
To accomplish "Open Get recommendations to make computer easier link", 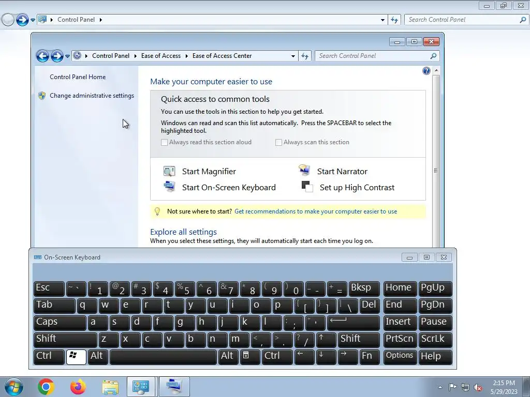I will [x=316, y=211].
